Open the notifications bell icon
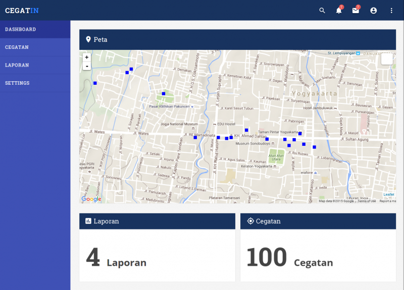Viewport: 404px width, 290px height. pyautogui.click(x=339, y=11)
